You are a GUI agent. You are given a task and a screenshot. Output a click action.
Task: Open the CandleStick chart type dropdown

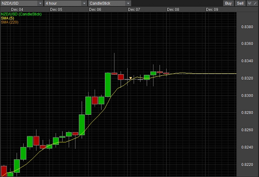110,3
